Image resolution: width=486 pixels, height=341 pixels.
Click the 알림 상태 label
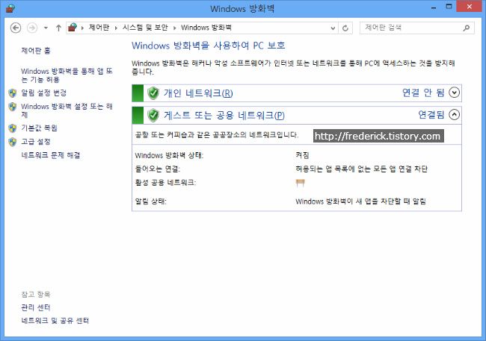tap(150, 201)
